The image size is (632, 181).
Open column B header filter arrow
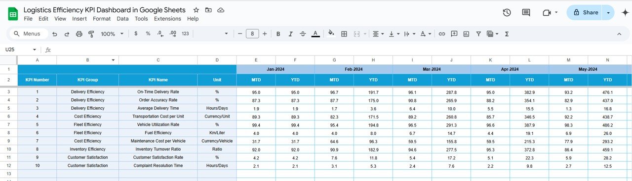pos(114,60)
